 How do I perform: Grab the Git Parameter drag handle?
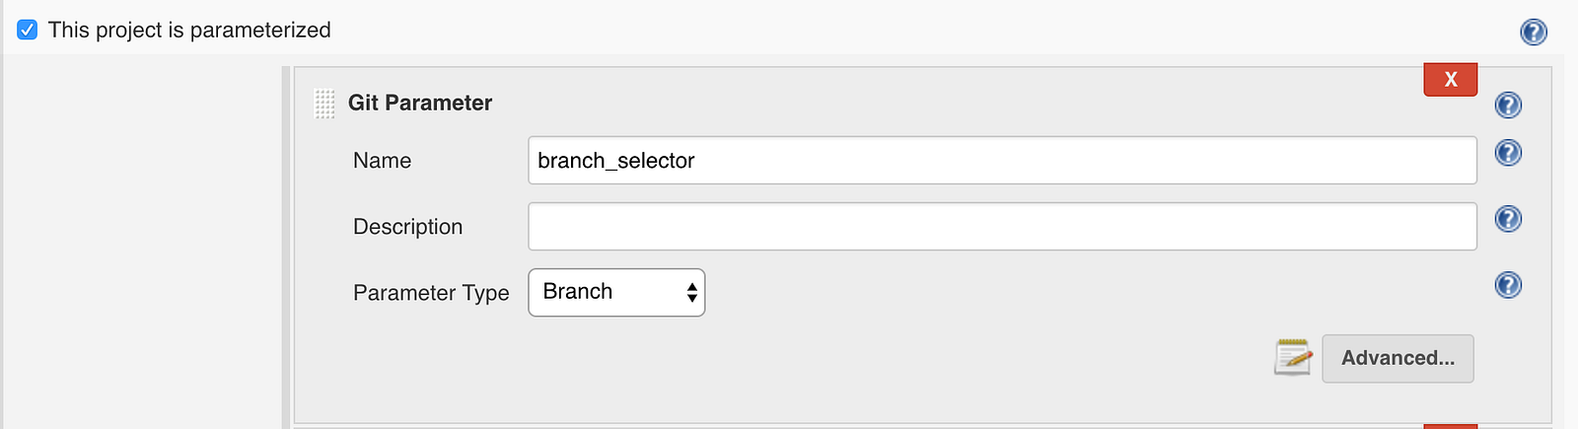tap(324, 104)
